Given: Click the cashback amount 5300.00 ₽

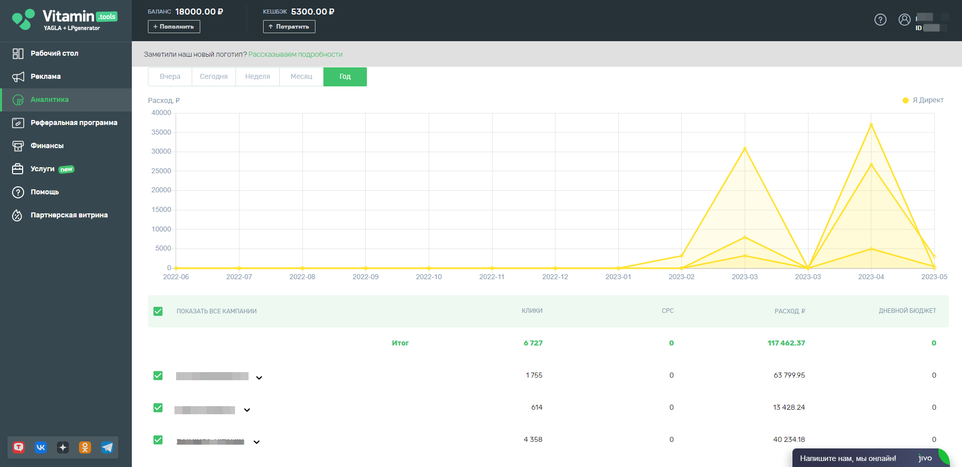Looking at the screenshot, I should (x=313, y=12).
